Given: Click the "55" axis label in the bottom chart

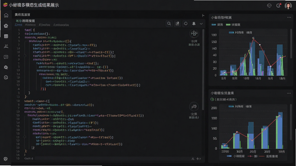Looking at the screenshot, I should coord(215,139).
